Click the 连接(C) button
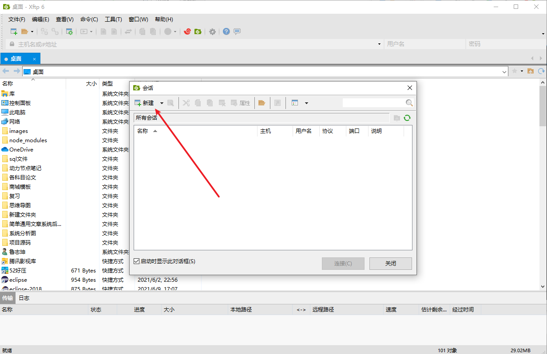This screenshot has width=547, height=354. click(x=343, y=263)
